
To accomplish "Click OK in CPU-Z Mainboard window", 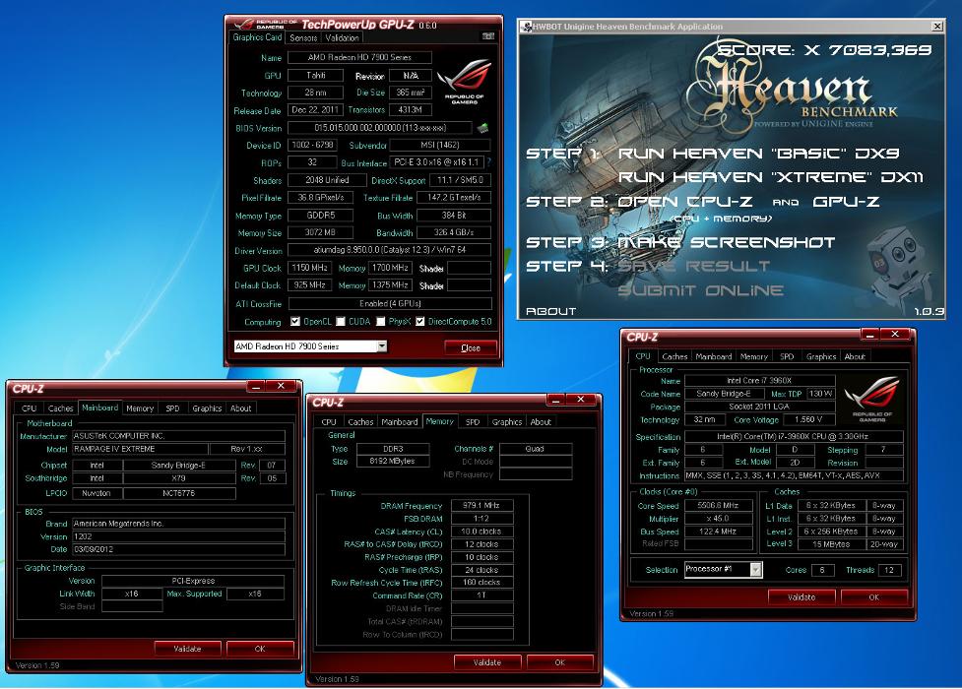I will tap(260, 649).
